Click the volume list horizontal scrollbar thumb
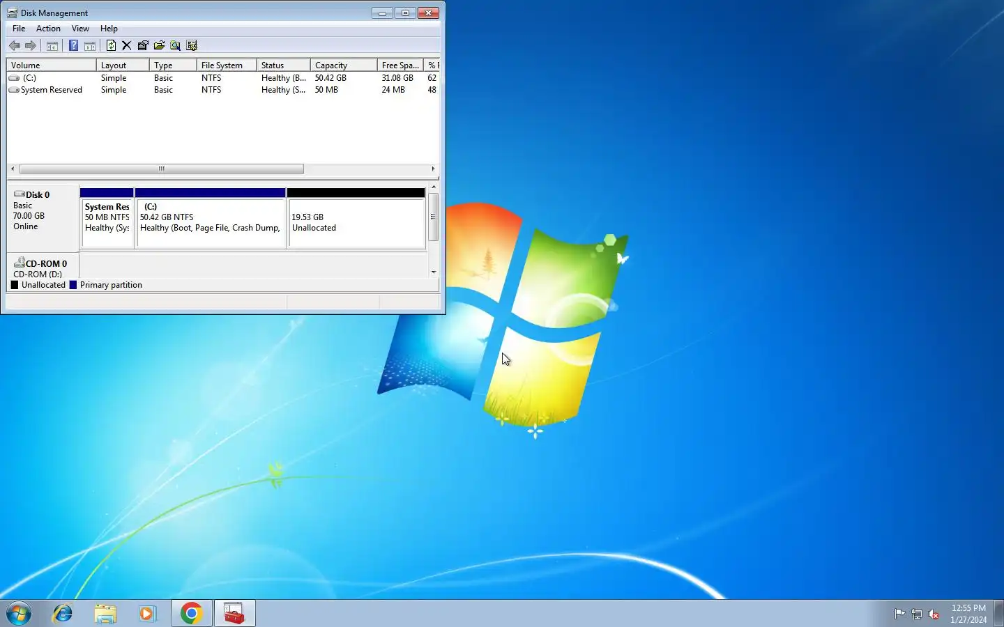1004x627 pixels. [x=162, y=169]
